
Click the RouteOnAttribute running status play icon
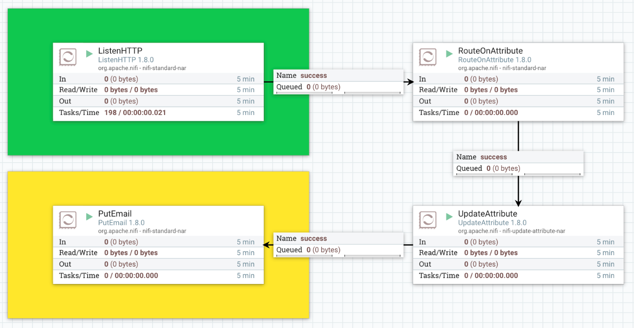click(449, 54)
